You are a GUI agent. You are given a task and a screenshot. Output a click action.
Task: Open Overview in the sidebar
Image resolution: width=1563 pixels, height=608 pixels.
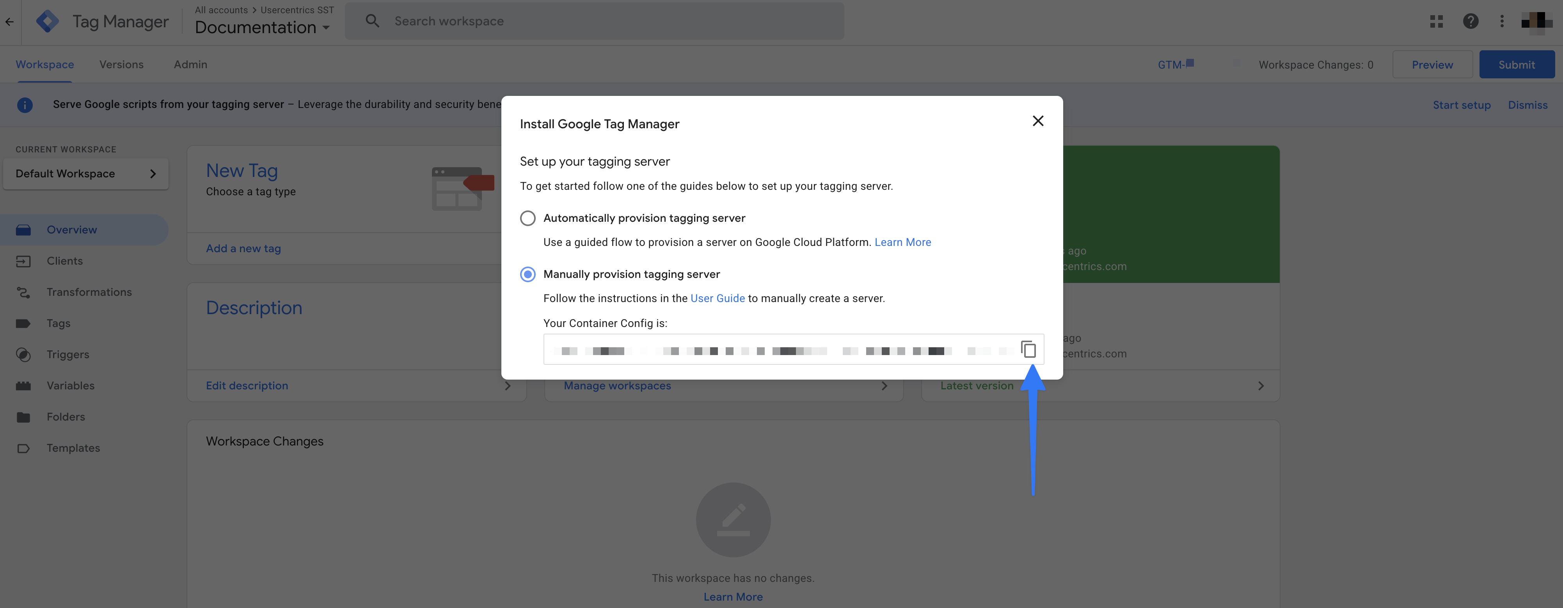pyautogui.click(x=84, y=230)
